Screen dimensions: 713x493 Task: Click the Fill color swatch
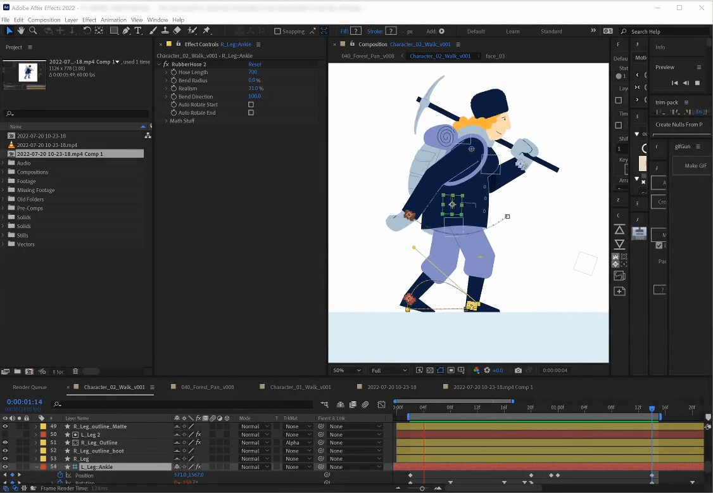click(356, 31)
